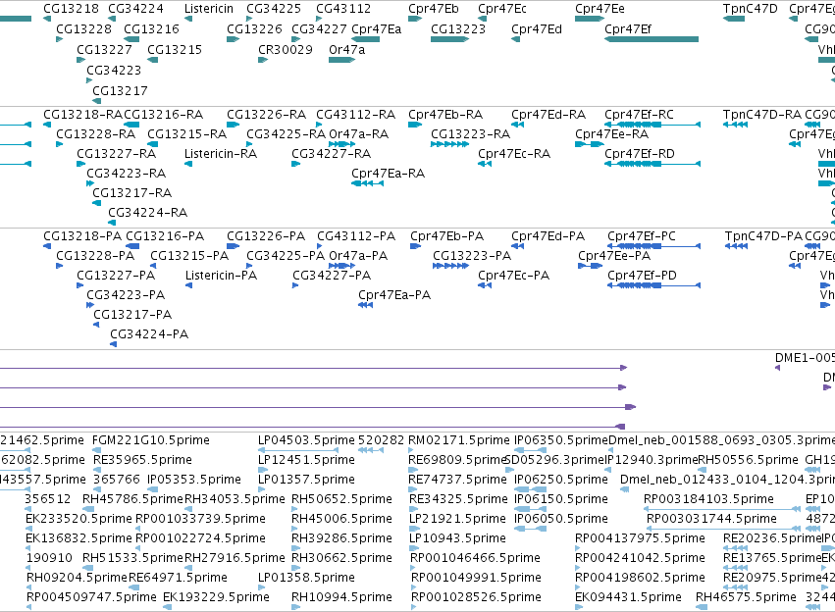Open the Cpr47Ec-RA transcript label
This screenshot has width=835, height=612.
pyautogui.click(x=514, y=154)
